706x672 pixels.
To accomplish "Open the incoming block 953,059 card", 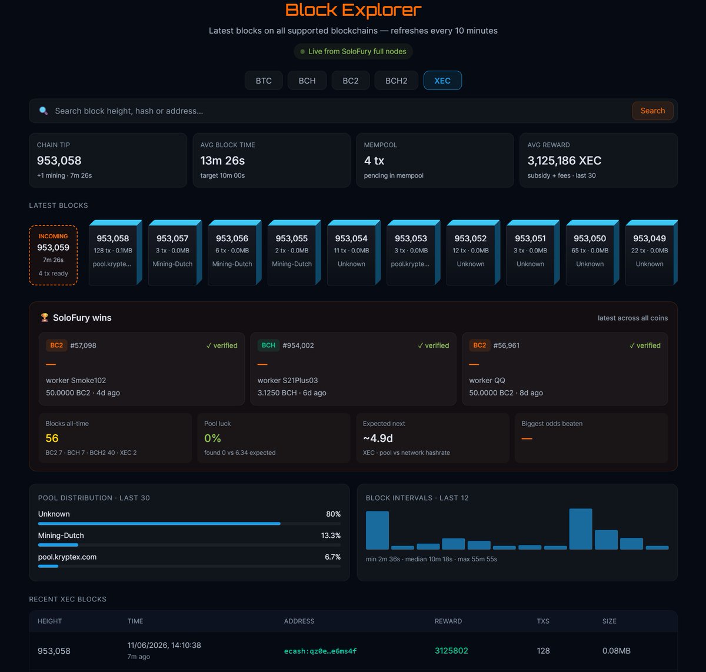I will [53, 255].
